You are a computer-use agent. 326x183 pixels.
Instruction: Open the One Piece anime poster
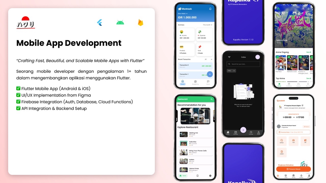coord(281,63)
